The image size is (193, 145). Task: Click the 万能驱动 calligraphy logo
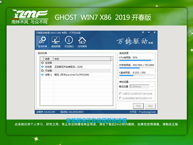[135, 41]
